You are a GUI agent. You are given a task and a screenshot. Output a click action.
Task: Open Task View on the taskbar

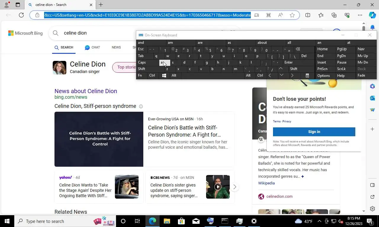(137, 221)
